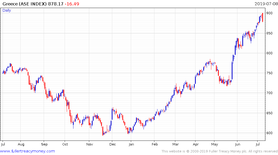Viewport: 278px width, 155px height.
Task: Click the 900 price axis label
Action: coord(269,13)
